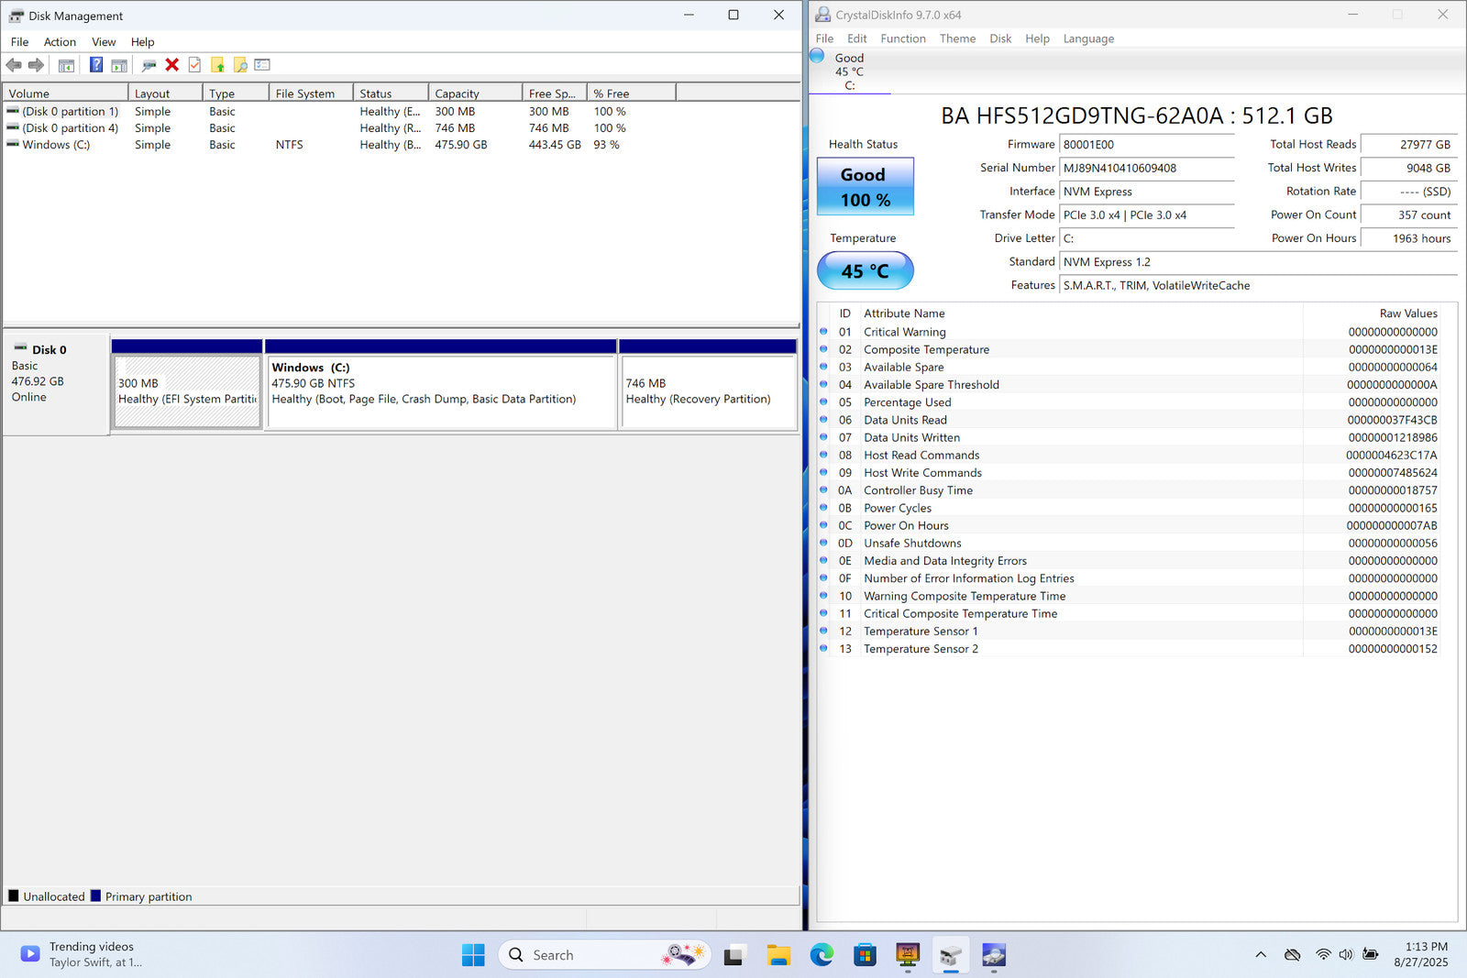Select the C: drive tab at top of CrystalDiskInfo
1467x978 pixels.
click(849, 71)
